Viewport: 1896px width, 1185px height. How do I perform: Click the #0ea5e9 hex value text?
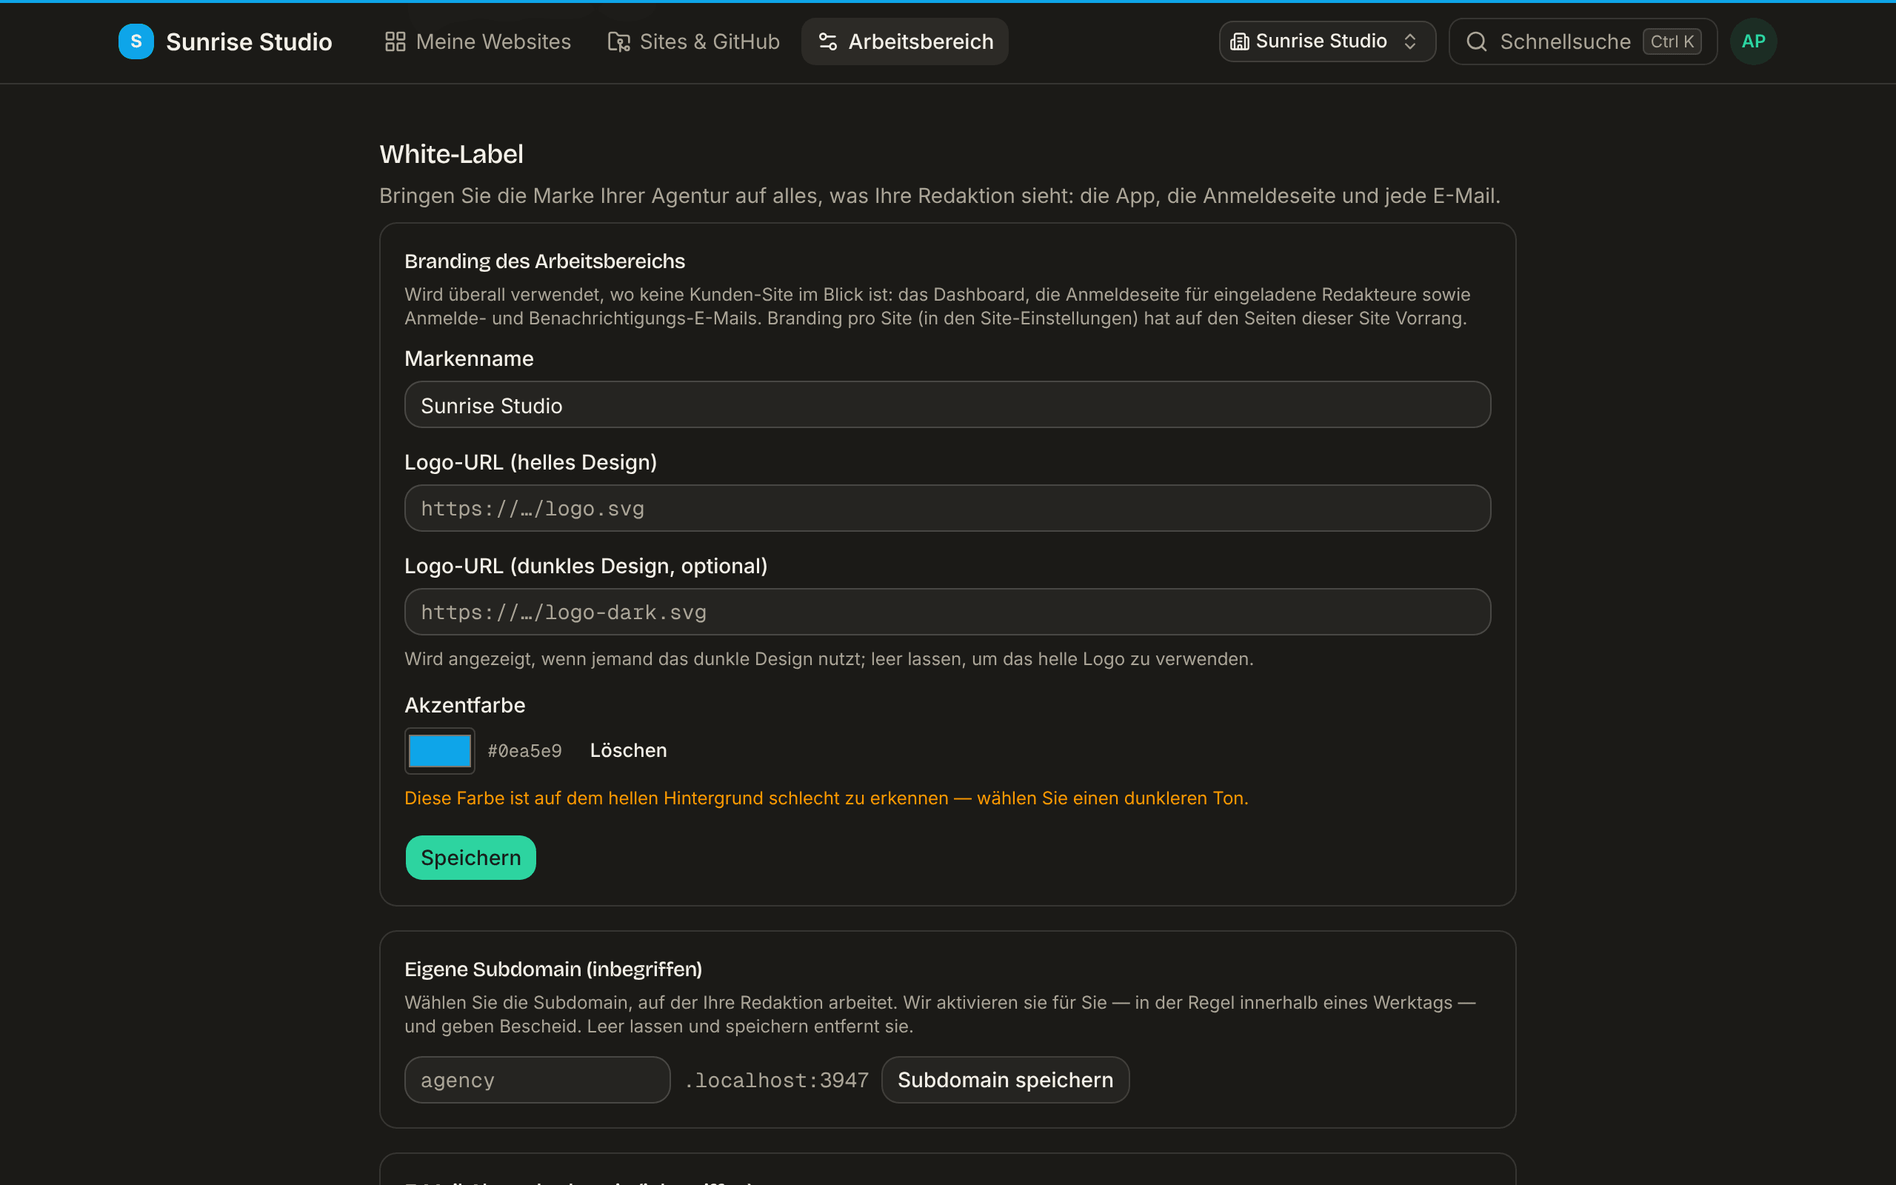click(x=525, y=751)
